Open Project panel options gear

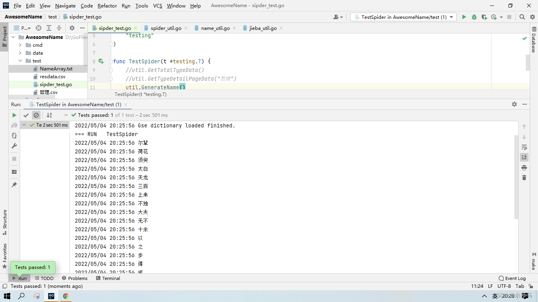pos(72,28)
